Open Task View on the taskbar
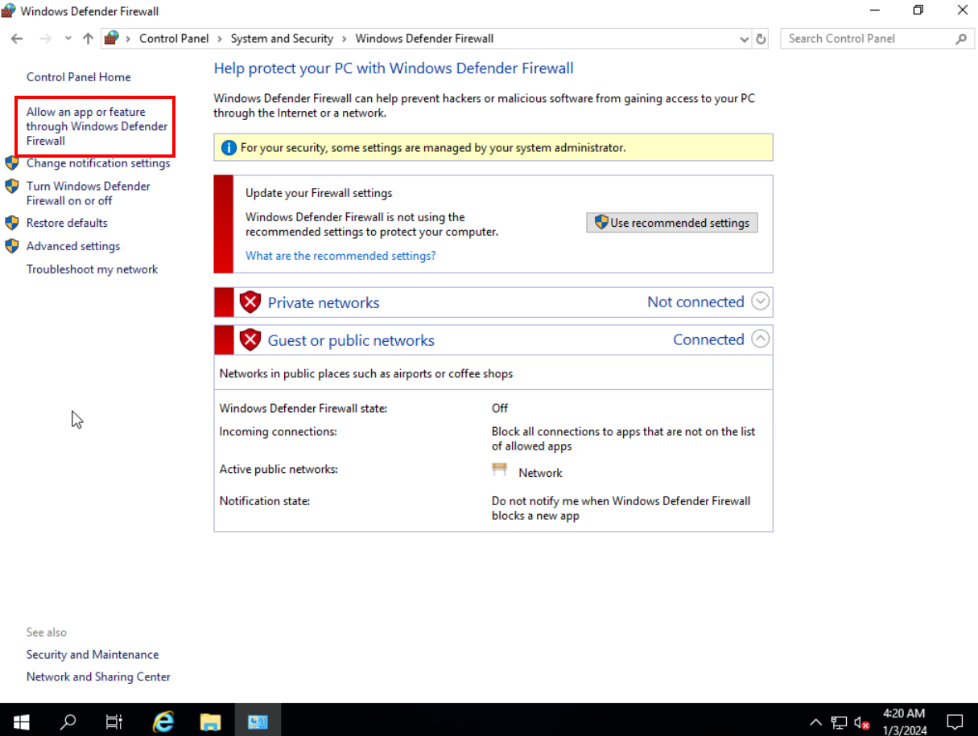Image resolution: width=978 pixels, height=736 pixels. [x=114, y=721]
